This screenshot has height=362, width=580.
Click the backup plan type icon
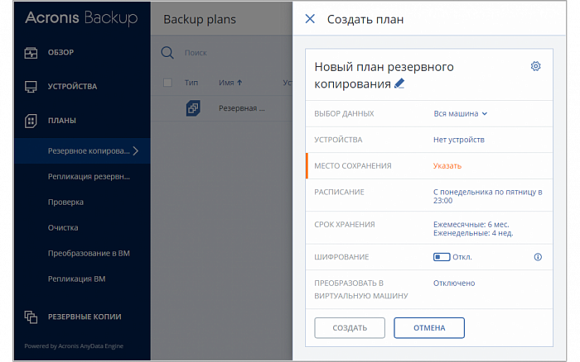click(192, 108)
